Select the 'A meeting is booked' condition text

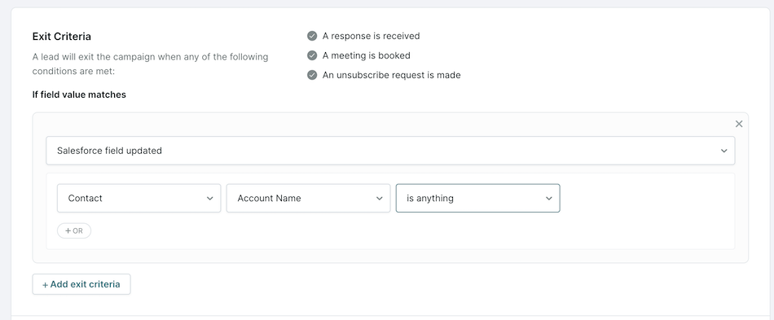(367, 55)
